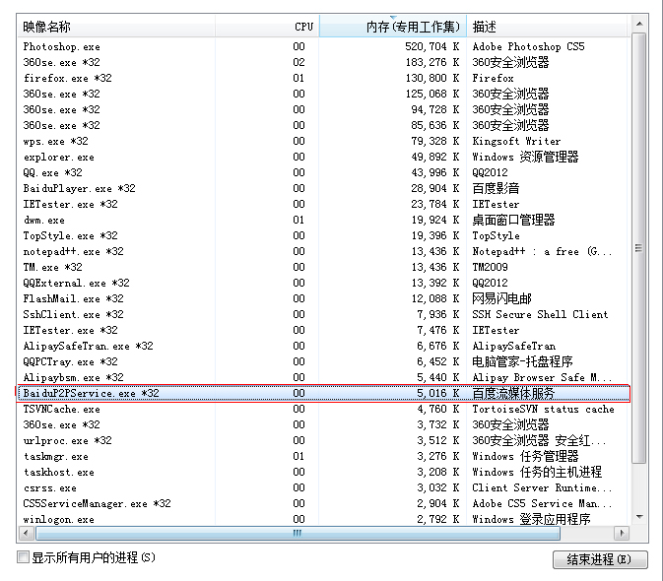663x581 pixels.
Task: Click the 结束进程 button
Action: pyautogui.click(x=600, y=560)
